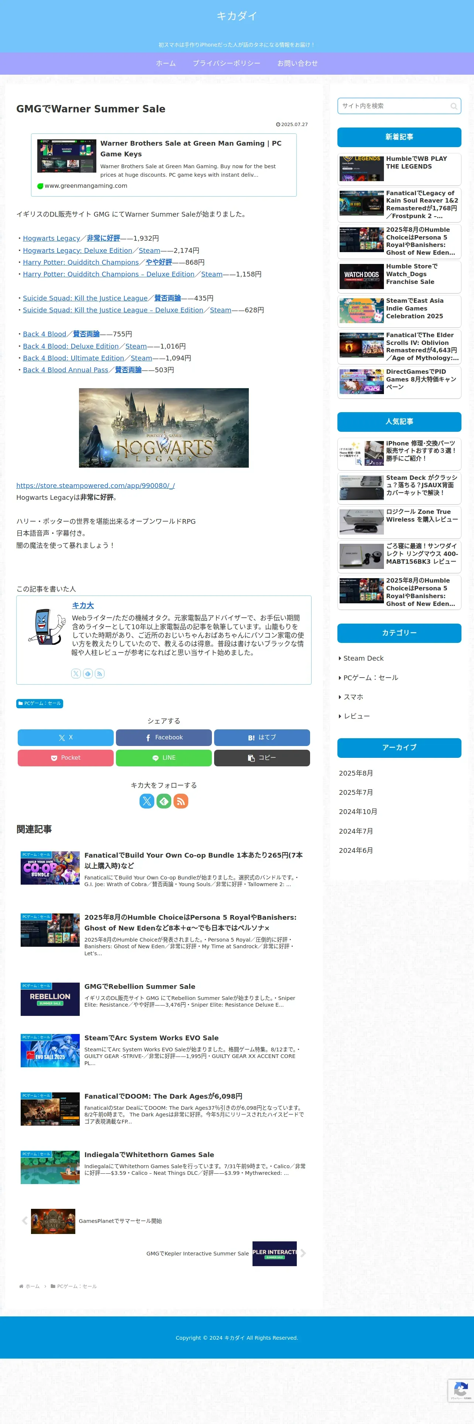The height and width of the screenshot is (1424, 474).
Task: Open Back 4 Blood link
Action: 44,334
